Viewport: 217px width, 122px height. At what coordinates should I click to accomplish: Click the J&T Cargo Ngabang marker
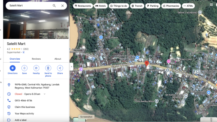tap(167, 70)
